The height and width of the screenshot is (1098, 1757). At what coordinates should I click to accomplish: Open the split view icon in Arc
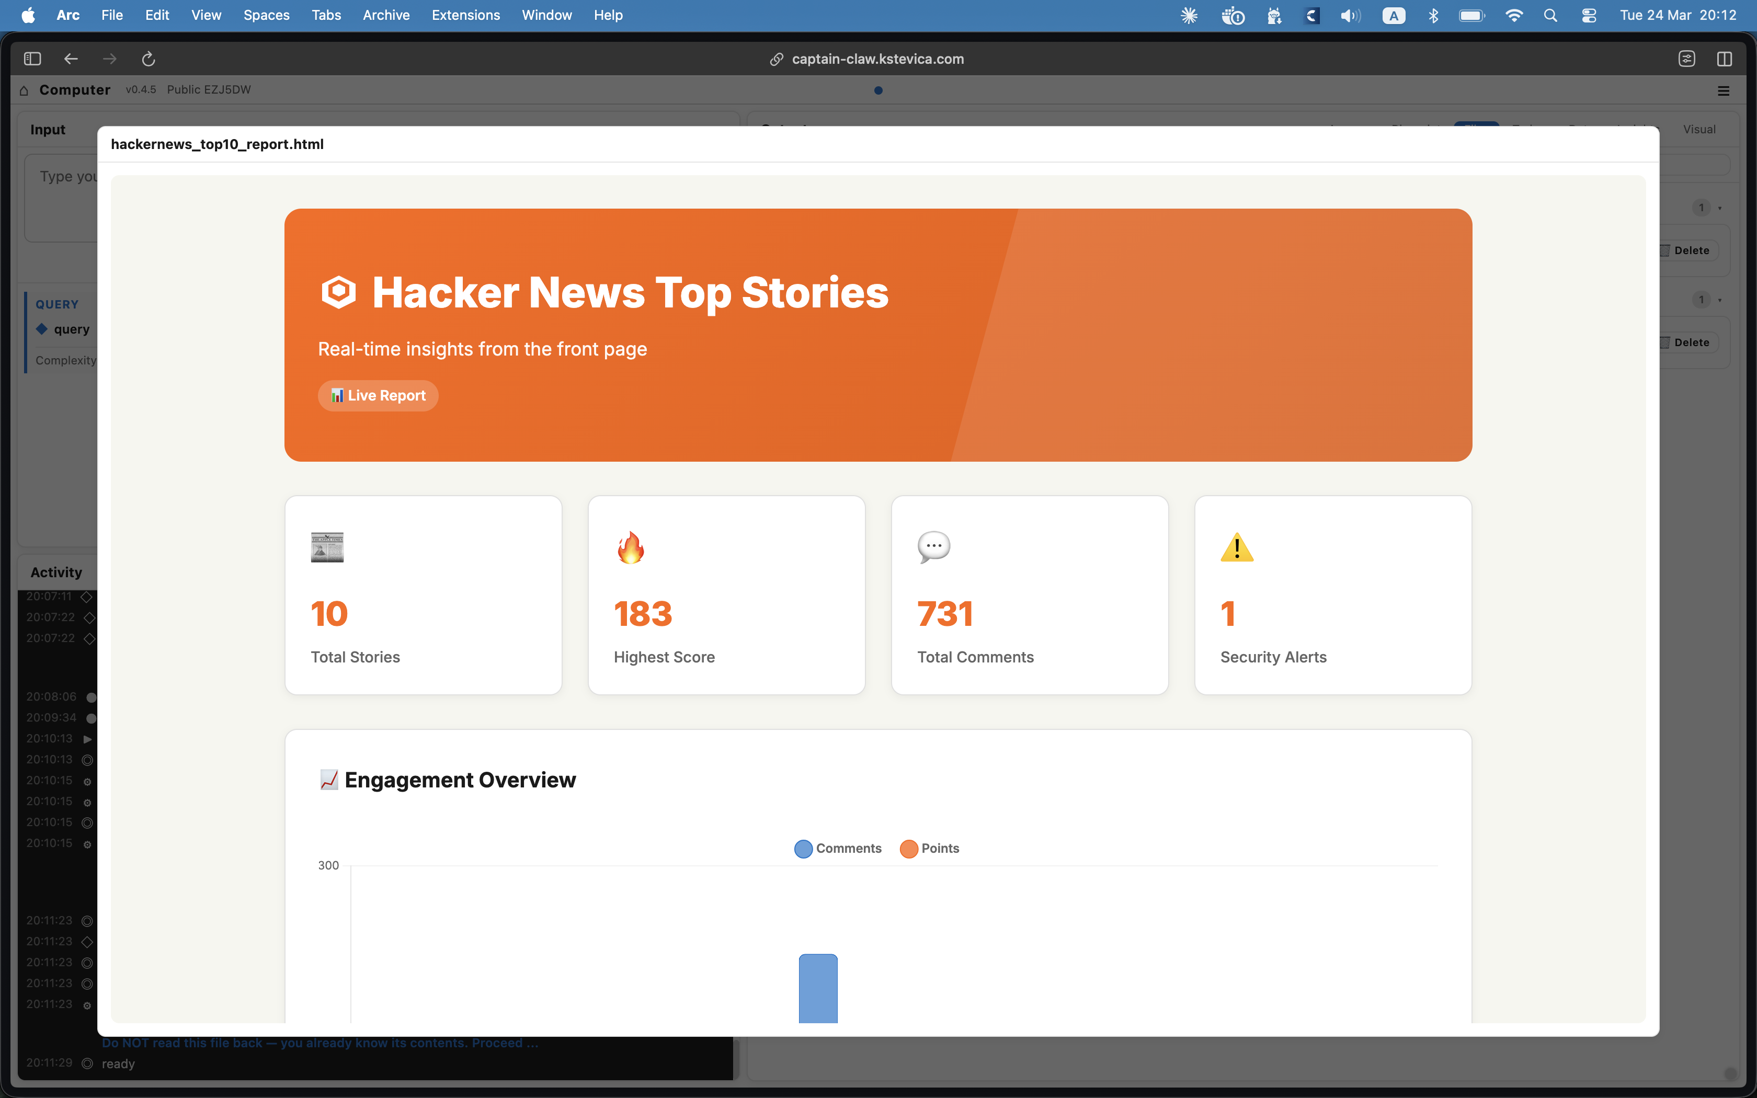coord(1725,59)
